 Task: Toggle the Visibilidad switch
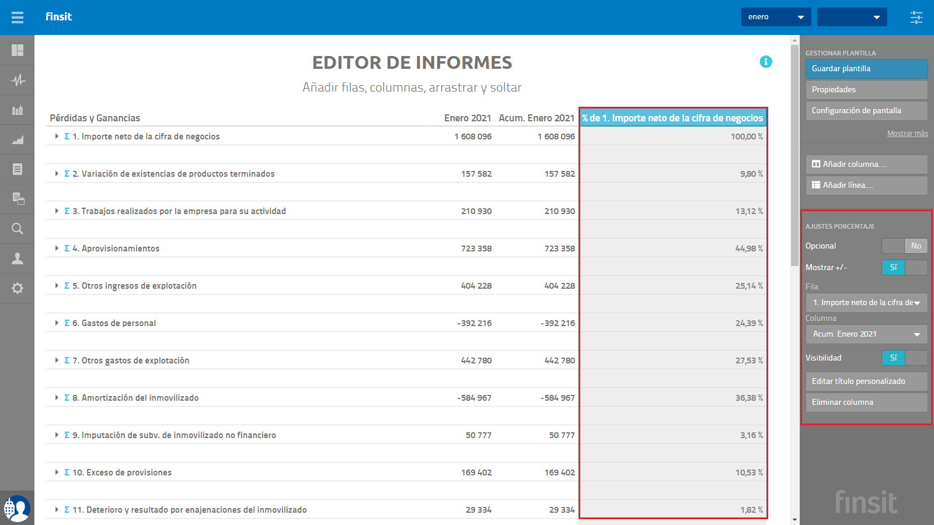pos(904,358)
